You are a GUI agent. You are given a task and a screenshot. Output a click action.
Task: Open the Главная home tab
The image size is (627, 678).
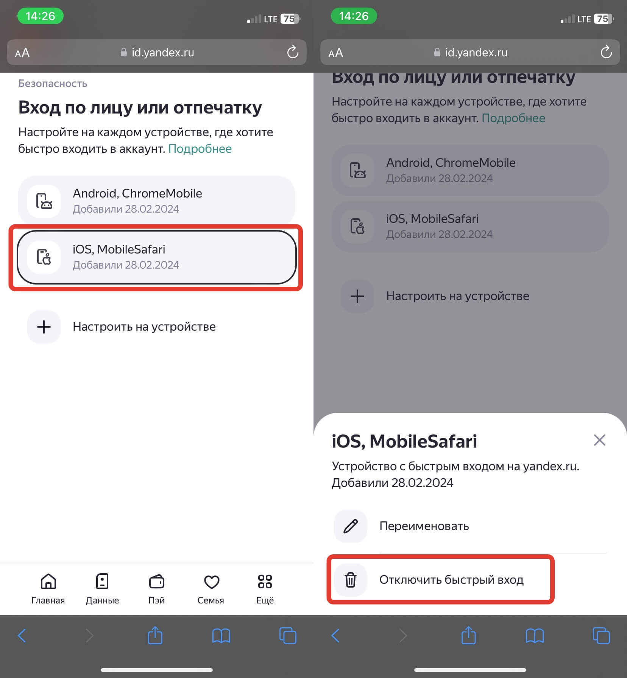[48, 588]
